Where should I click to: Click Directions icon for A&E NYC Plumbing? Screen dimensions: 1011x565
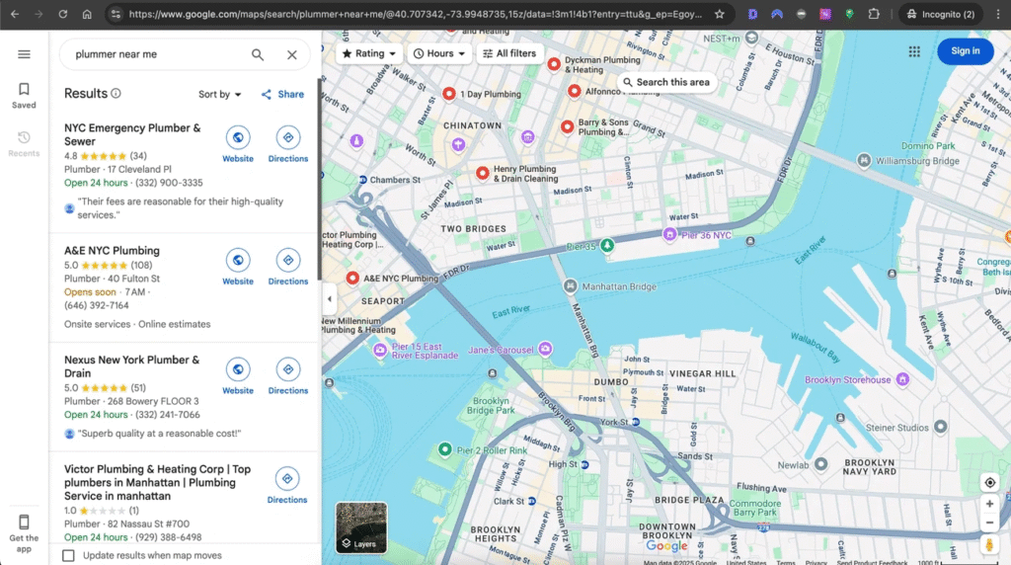[x=287, y=261]
